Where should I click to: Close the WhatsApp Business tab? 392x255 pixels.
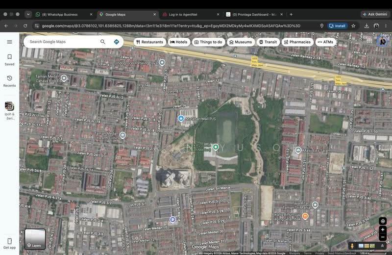91,15
